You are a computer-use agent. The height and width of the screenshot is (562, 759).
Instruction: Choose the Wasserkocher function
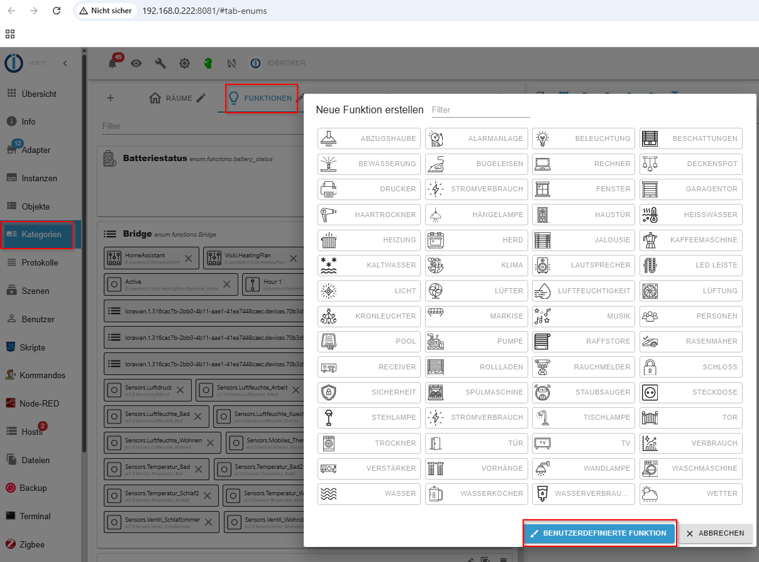point(476,493)
